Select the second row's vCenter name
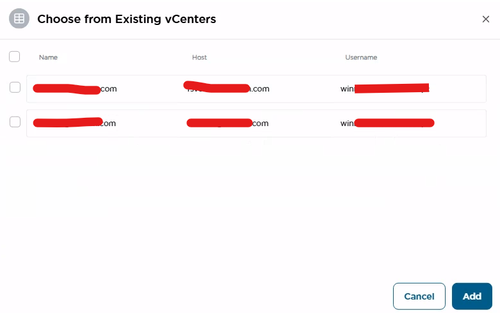The image size is (500, 313). [x=75, y=123]
